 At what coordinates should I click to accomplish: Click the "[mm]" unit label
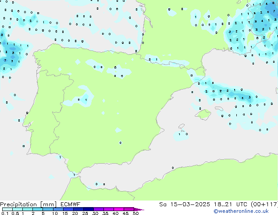click(x=48, y=204)
